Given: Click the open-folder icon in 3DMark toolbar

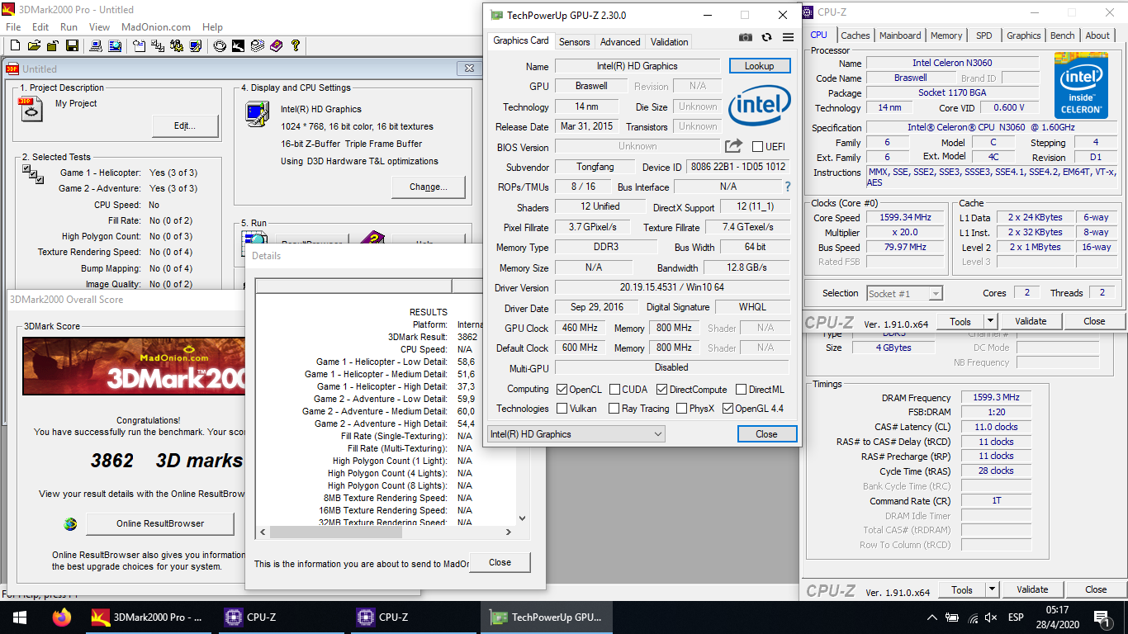Looking at the screenshot, I should (x=34, y=45).
